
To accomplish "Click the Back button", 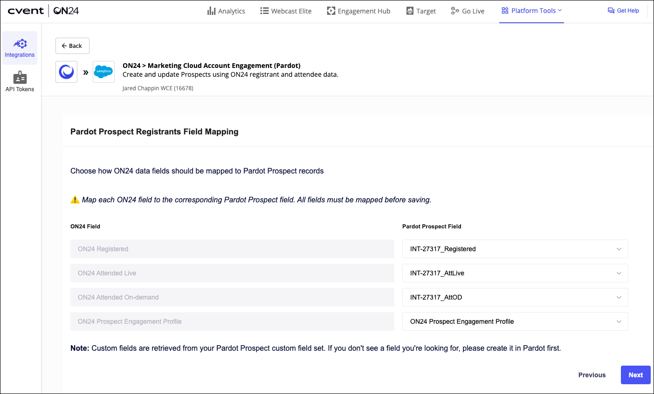I will 72,46.
